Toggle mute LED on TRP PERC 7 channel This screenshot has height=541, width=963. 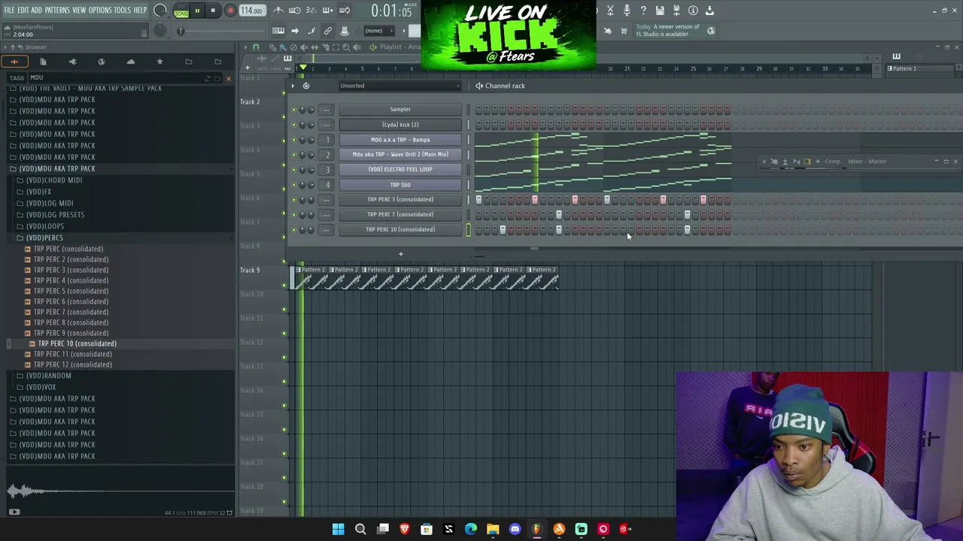click(294, 215)
